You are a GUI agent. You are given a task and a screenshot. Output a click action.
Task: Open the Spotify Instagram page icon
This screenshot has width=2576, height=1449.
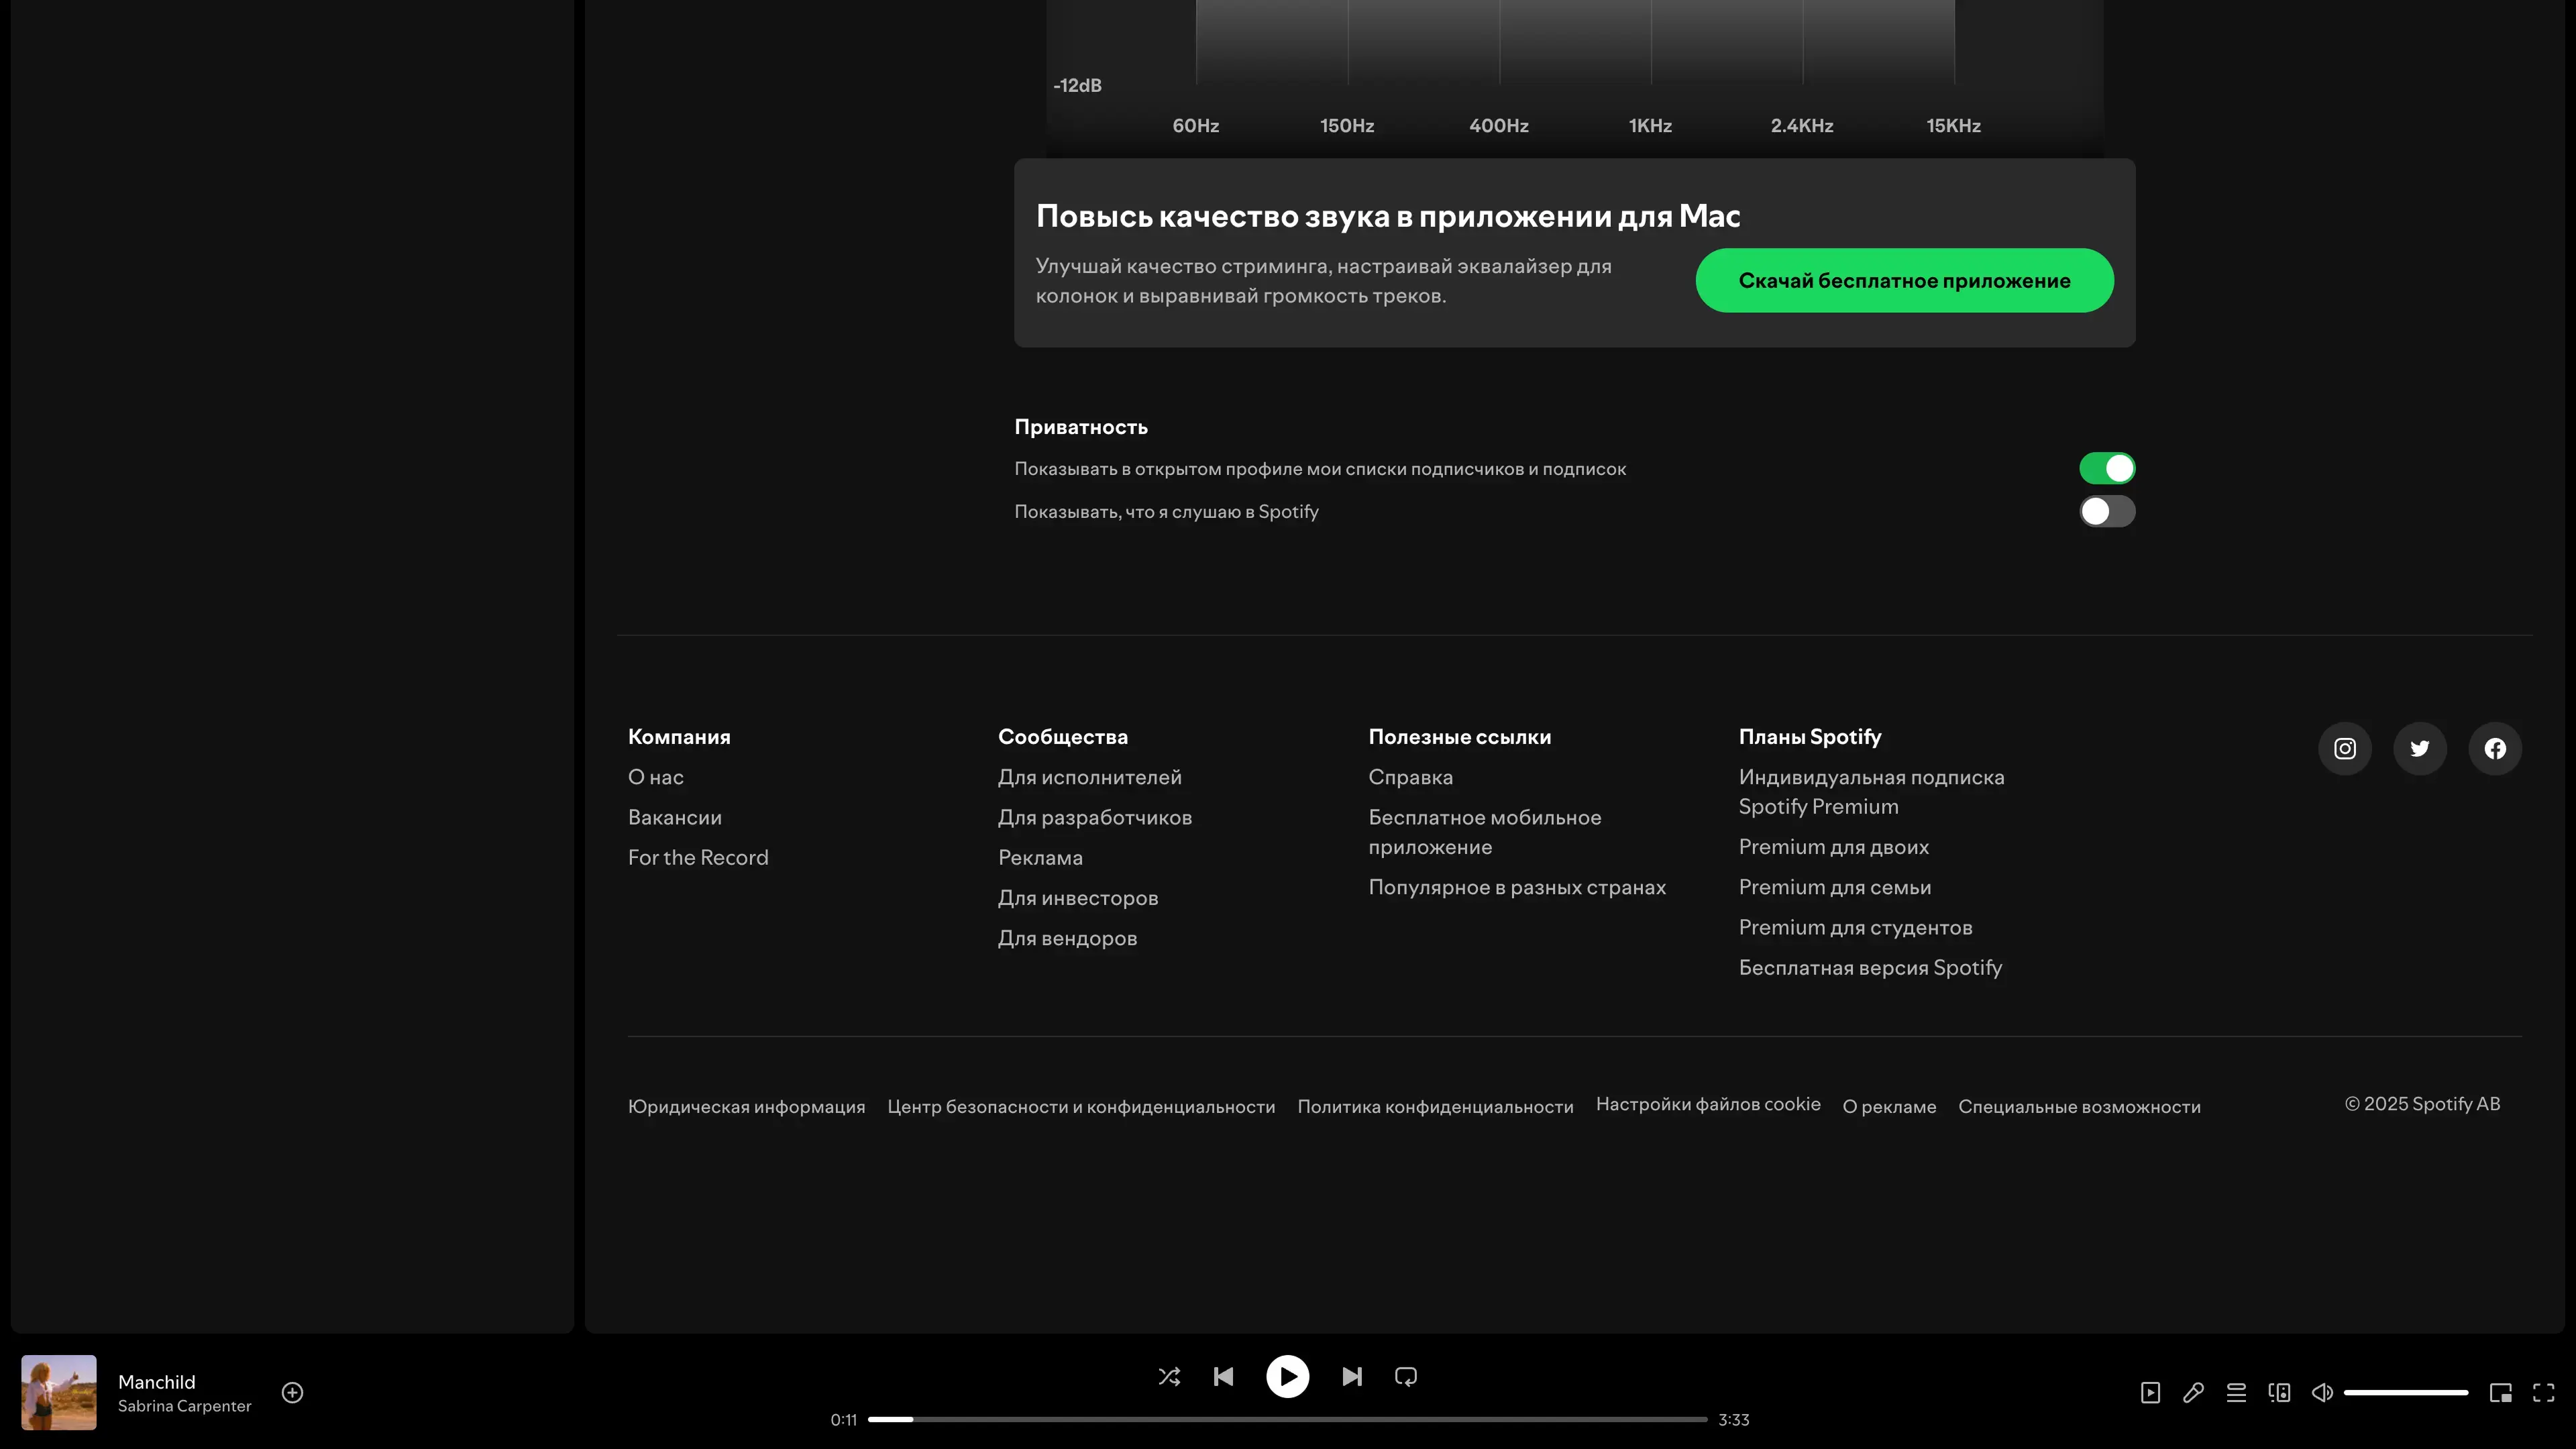[x=2344, y=748]
